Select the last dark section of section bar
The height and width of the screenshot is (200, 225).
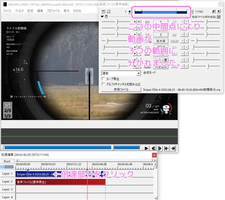coord(182,12)
